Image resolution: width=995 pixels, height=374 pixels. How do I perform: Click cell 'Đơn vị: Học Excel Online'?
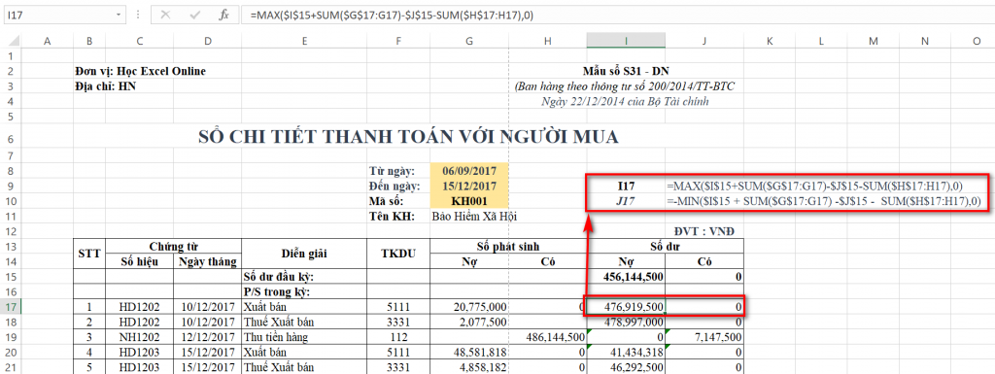(x=140, y=71)
